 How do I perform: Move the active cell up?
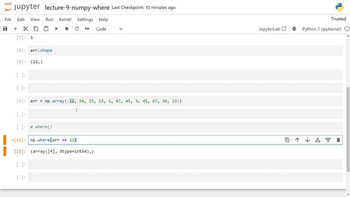[297, 140]
